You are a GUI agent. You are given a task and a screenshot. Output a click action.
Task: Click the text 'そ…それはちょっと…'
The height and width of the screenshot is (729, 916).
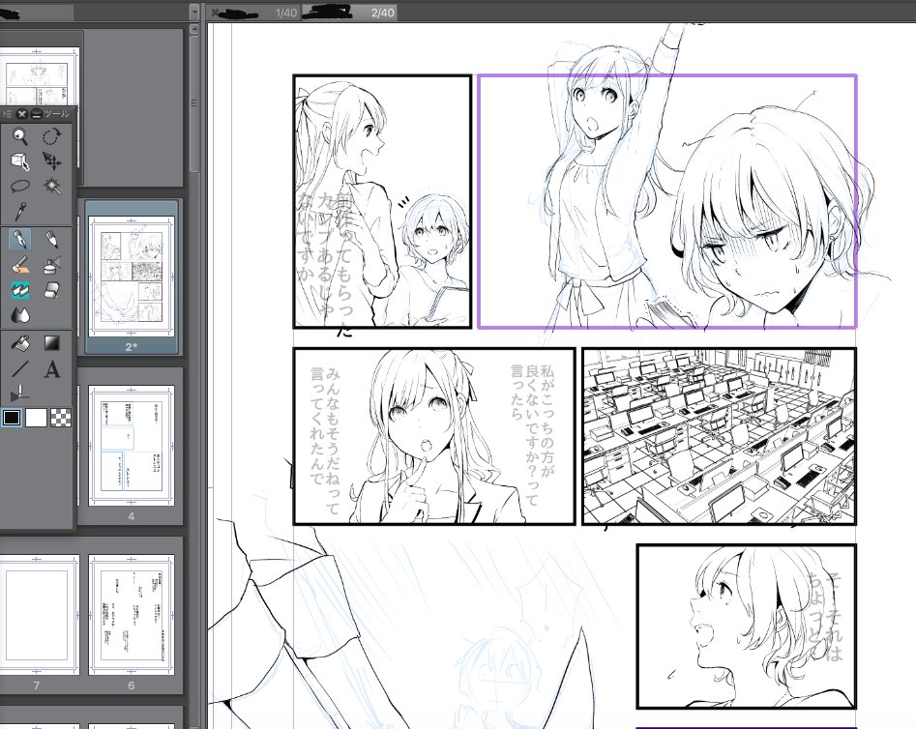(x=825, y=616)
